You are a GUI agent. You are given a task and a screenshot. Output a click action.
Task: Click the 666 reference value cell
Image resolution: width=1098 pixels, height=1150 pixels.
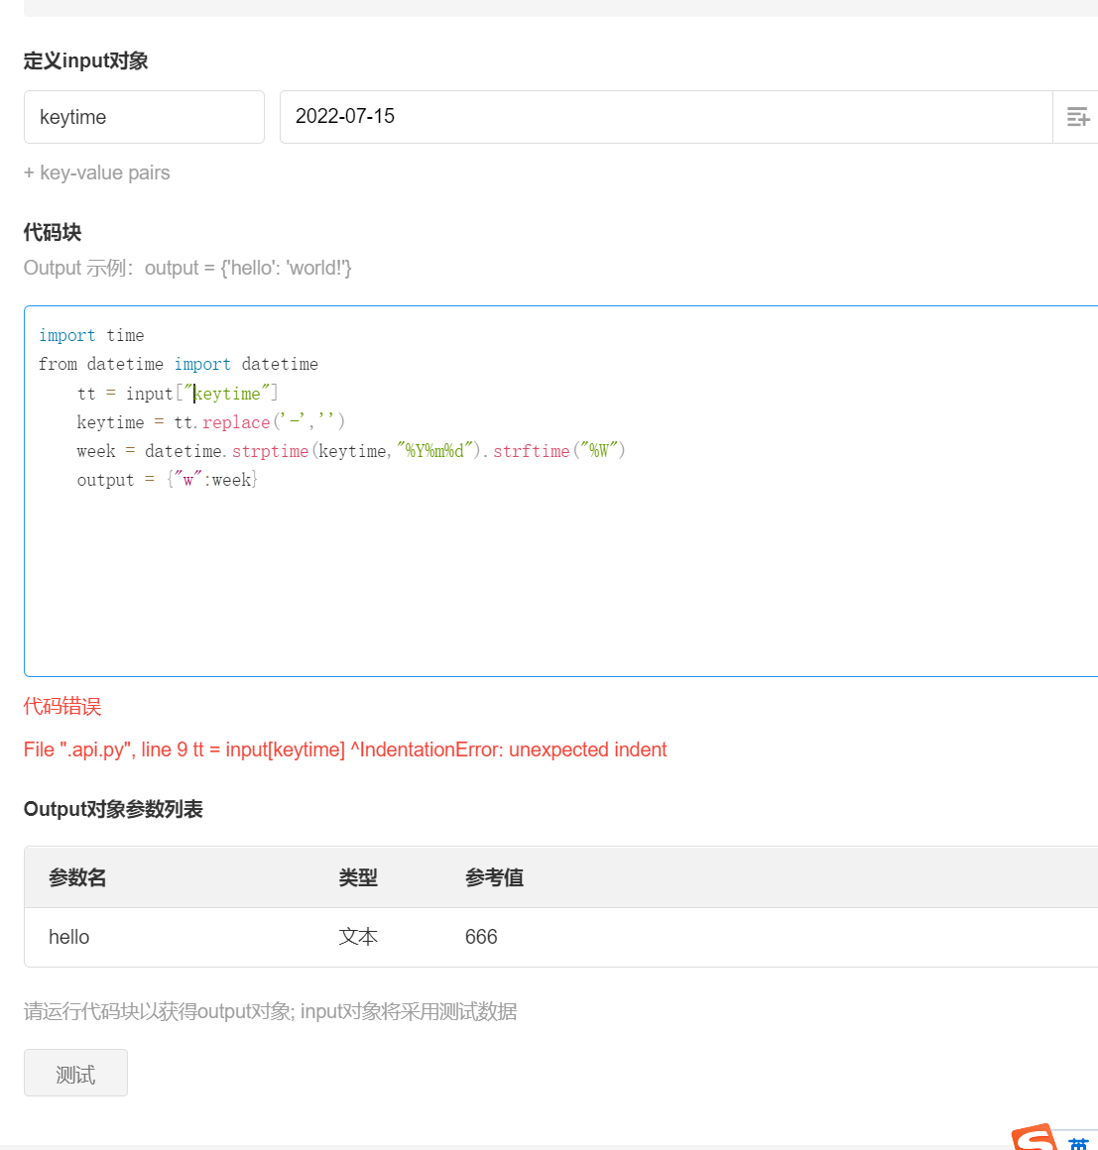(481, 937)
